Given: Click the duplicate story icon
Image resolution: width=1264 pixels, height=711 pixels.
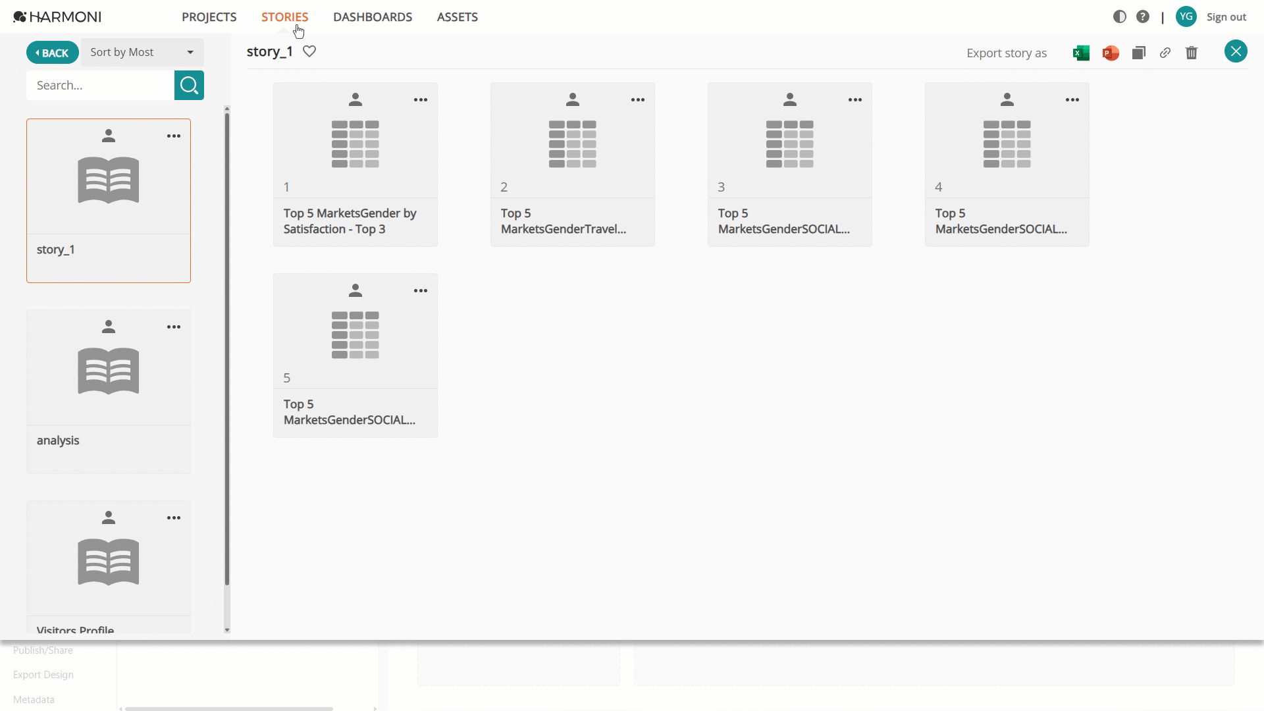Looking at the screenshot, I should tap(1139, 53).
